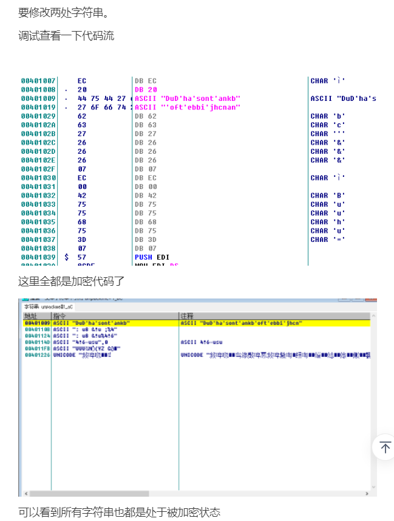Click the left arrow of the horizontal scrollbar
Image resolution: width=394 pixels, height=521 pixels.
click(24, 493)
